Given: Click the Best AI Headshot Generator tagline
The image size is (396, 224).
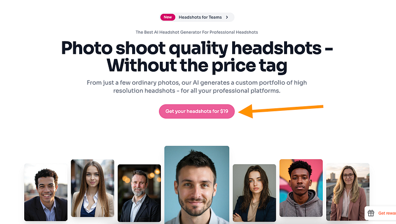Looking at the screenshot, I should pyautogui.click(x=197, y=32).
